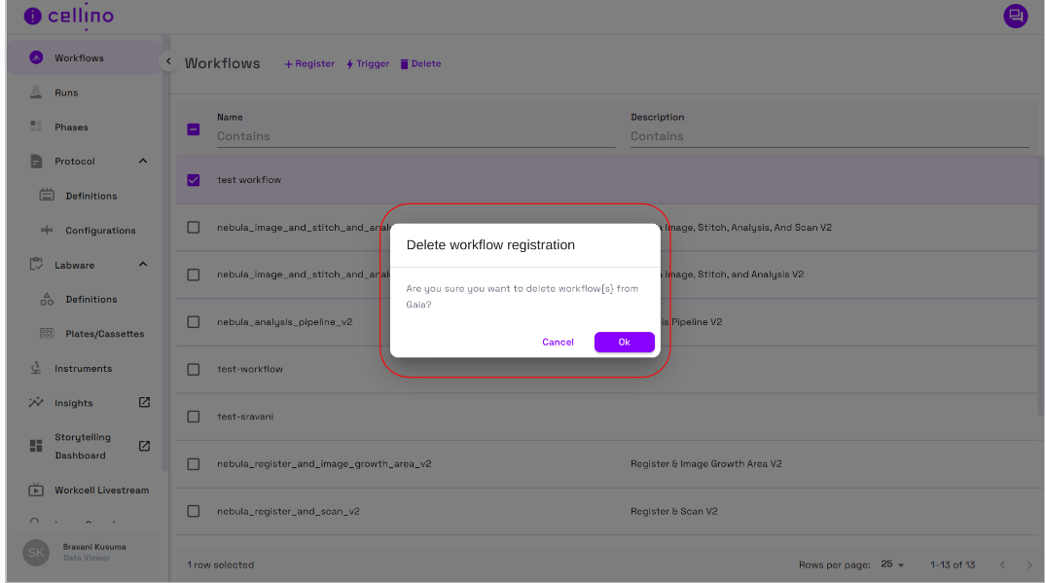Collapse the Labware section
The height and width of the screenshot is (583, 1046).
click(x=142, y=264)
